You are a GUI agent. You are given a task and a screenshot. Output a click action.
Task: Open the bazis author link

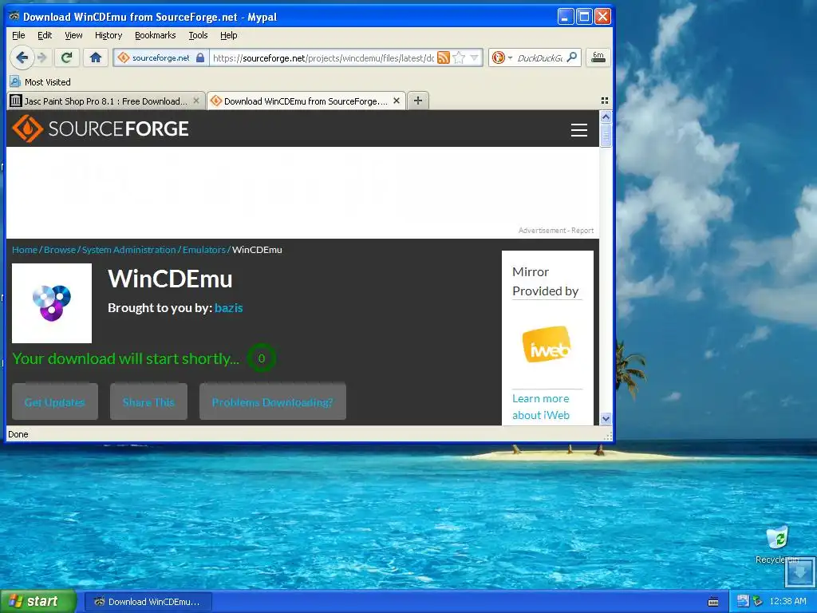tap(228, 307)
